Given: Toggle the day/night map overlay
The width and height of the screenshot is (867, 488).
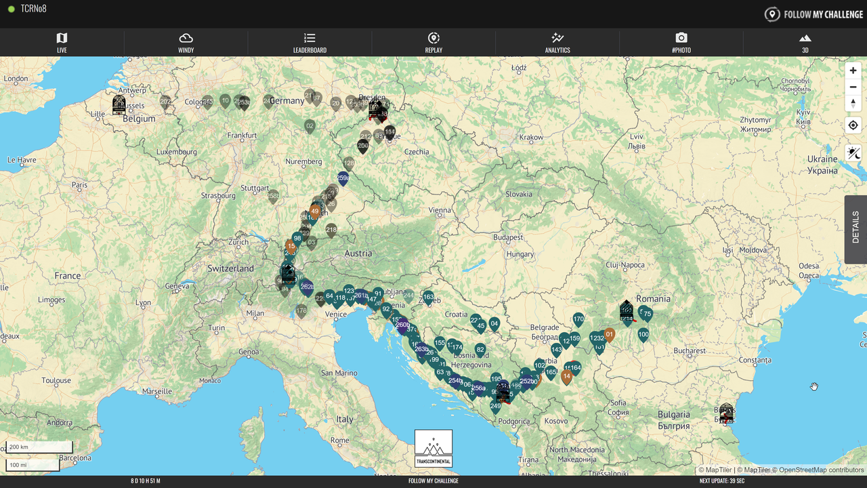Looking at the screenshot, I should 853,153.
